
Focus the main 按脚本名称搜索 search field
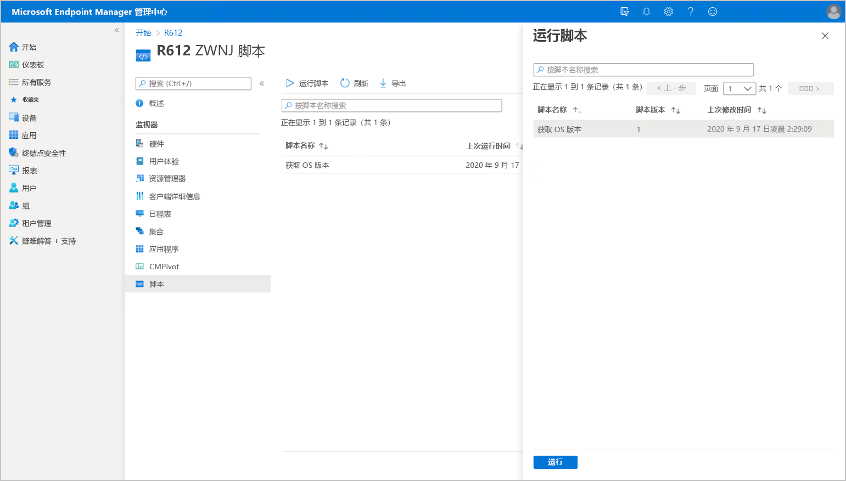(391, 105)
